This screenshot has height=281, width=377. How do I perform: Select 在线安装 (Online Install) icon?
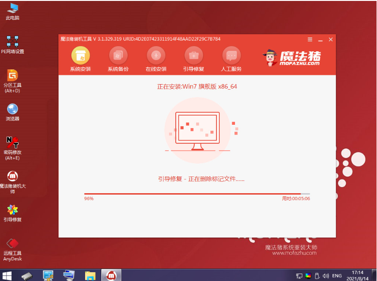point(156,56)
